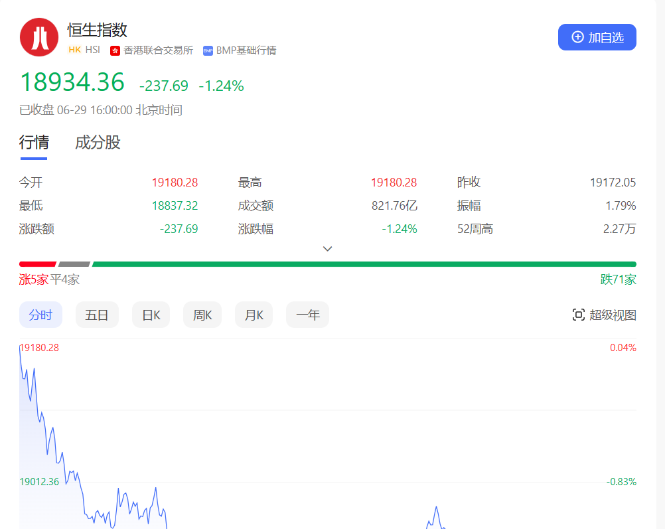Select the 一年 chart period
Screen dimensions: 665x529
pos(307,315)
